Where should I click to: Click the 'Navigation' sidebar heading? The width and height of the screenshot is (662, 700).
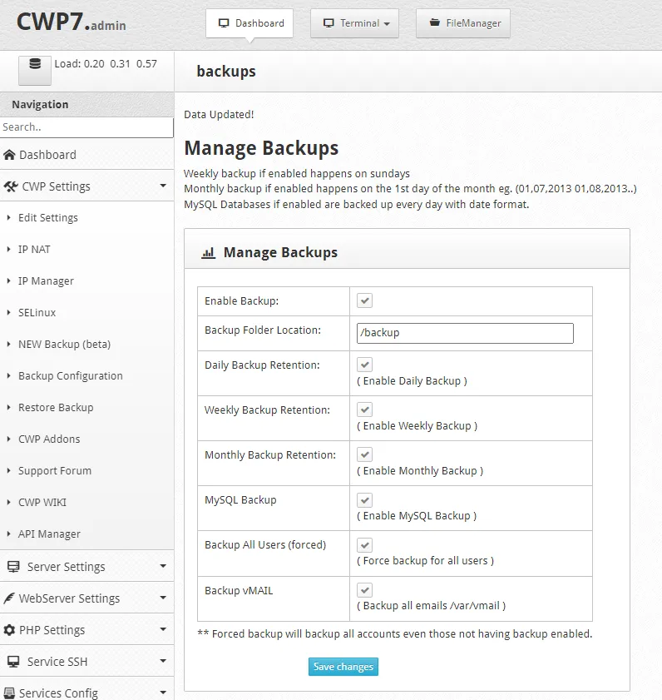tap(40, 105)
